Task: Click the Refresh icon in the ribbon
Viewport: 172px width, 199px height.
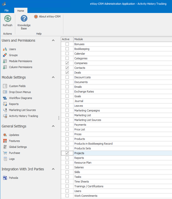Action: click(x=8, y=19)
